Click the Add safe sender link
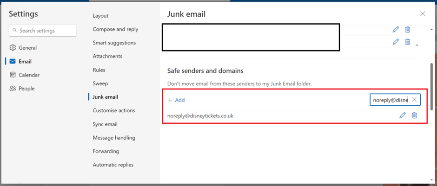 pos(176,100)
